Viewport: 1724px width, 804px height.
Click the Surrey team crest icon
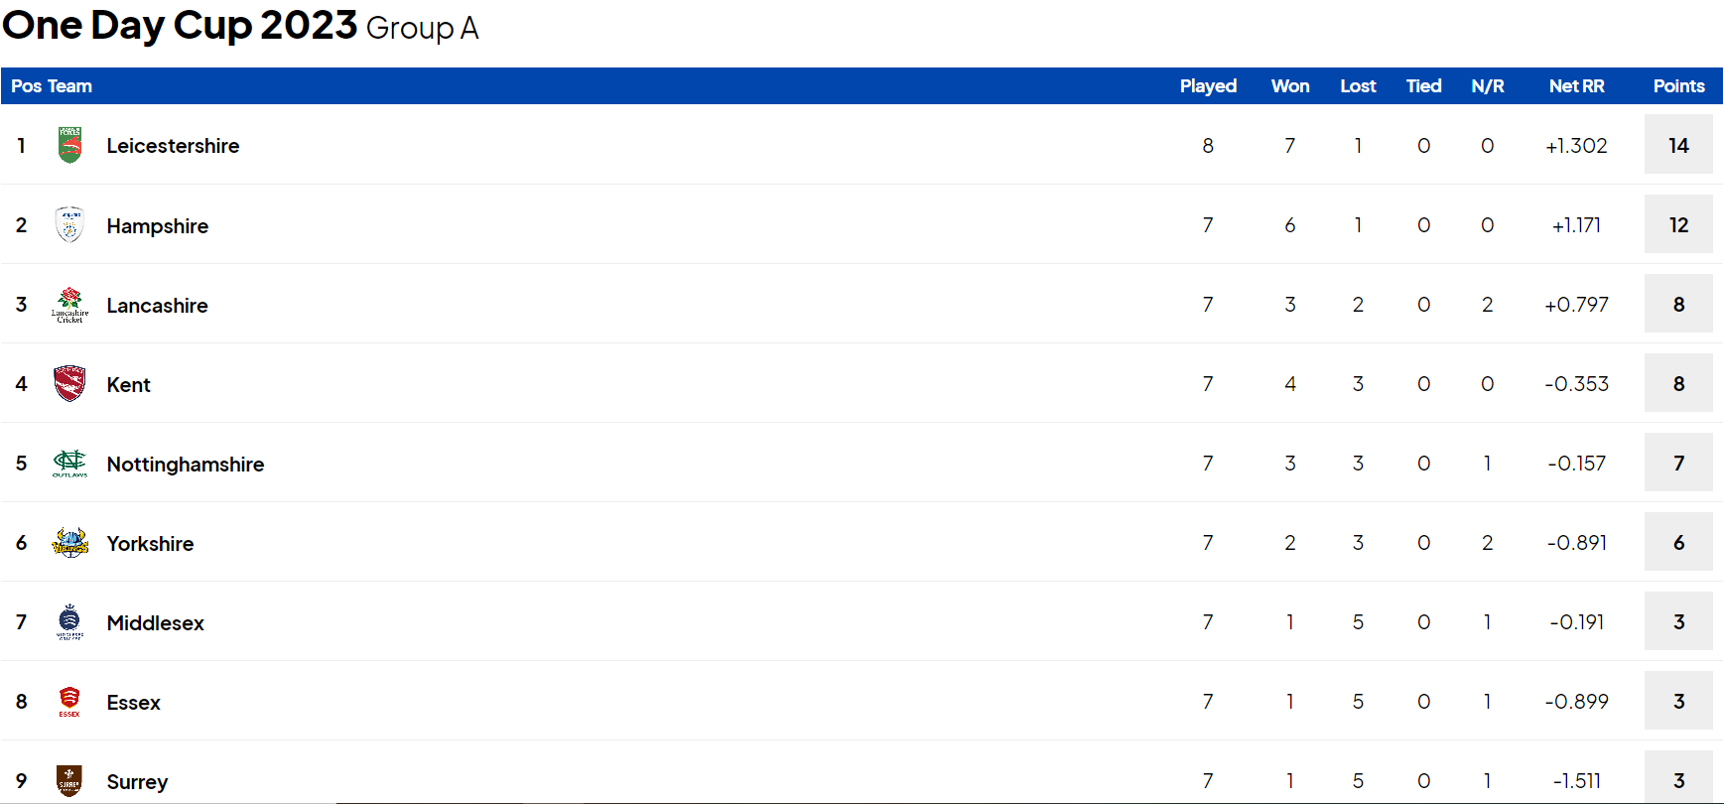click(69, 781)
